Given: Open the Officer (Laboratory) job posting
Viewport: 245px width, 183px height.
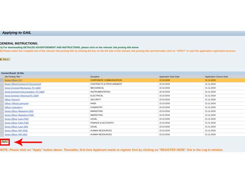Looking at the screenshot, I should point(13,107).
